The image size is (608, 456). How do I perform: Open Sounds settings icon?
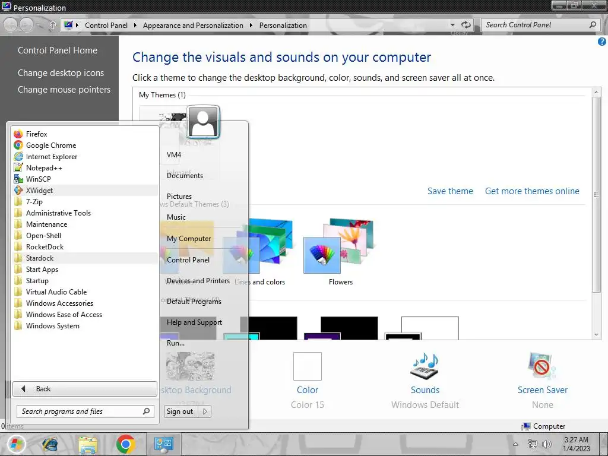coord(425,366)
